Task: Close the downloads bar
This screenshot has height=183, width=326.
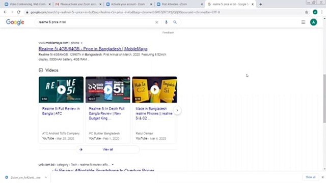Action: pos(322,177)
